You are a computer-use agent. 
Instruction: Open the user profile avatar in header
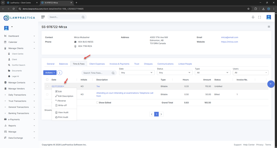tap(269, 17)
